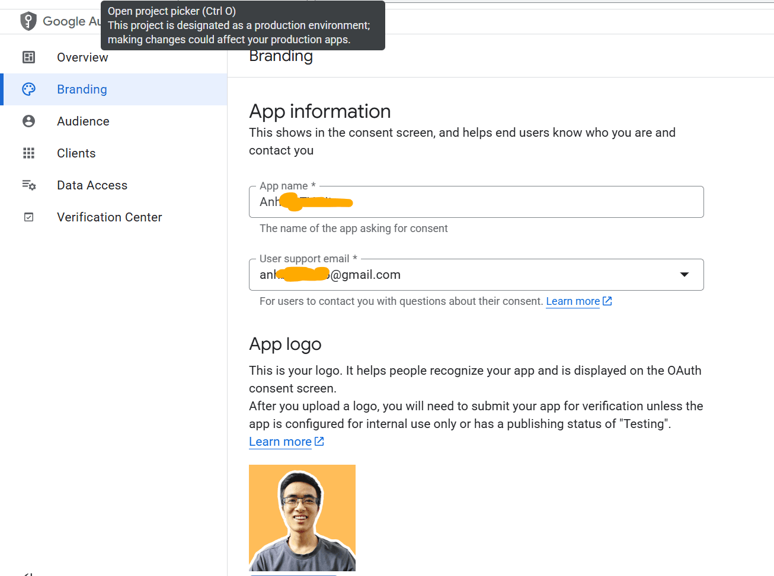
Task: Click the external-link icon beside logo Learn more
Action: [319, 441]
